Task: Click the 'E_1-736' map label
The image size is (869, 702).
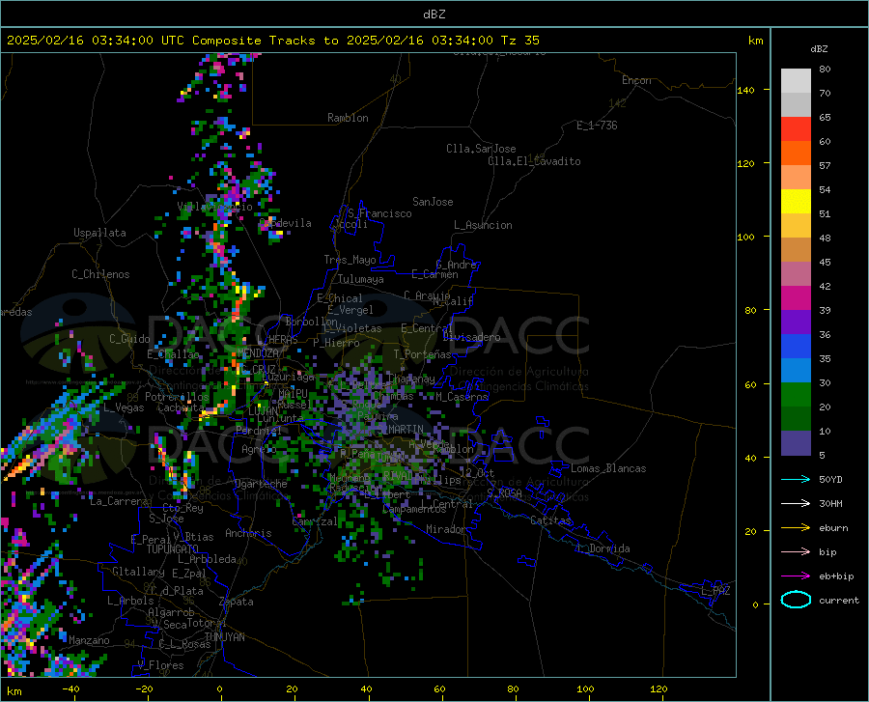Action: click(597, 126)
